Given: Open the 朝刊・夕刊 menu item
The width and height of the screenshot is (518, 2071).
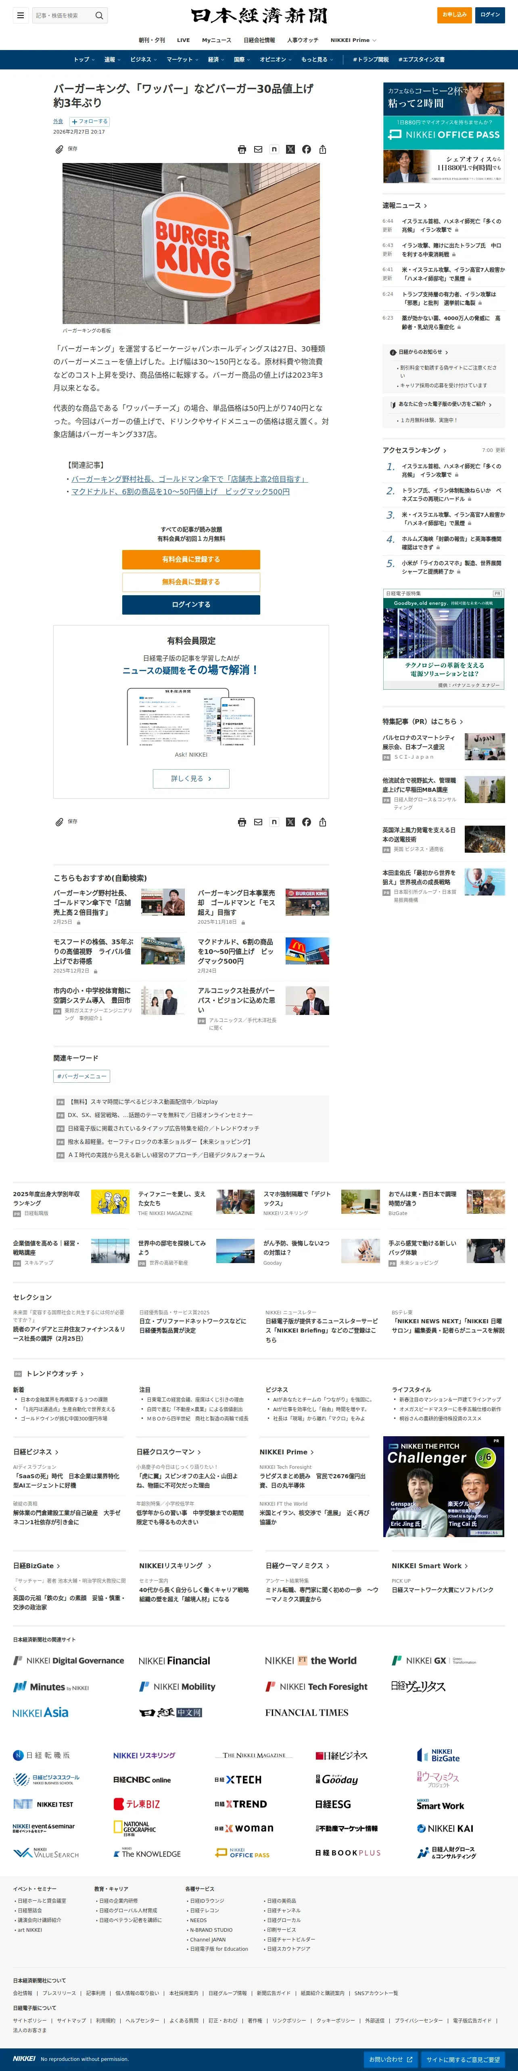Looking at the screenshot, I should click(152, 40).
